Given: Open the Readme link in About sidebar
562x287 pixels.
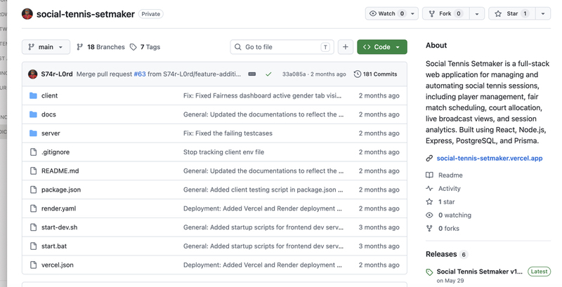Looking at the screenshot, I should (450, 175).
